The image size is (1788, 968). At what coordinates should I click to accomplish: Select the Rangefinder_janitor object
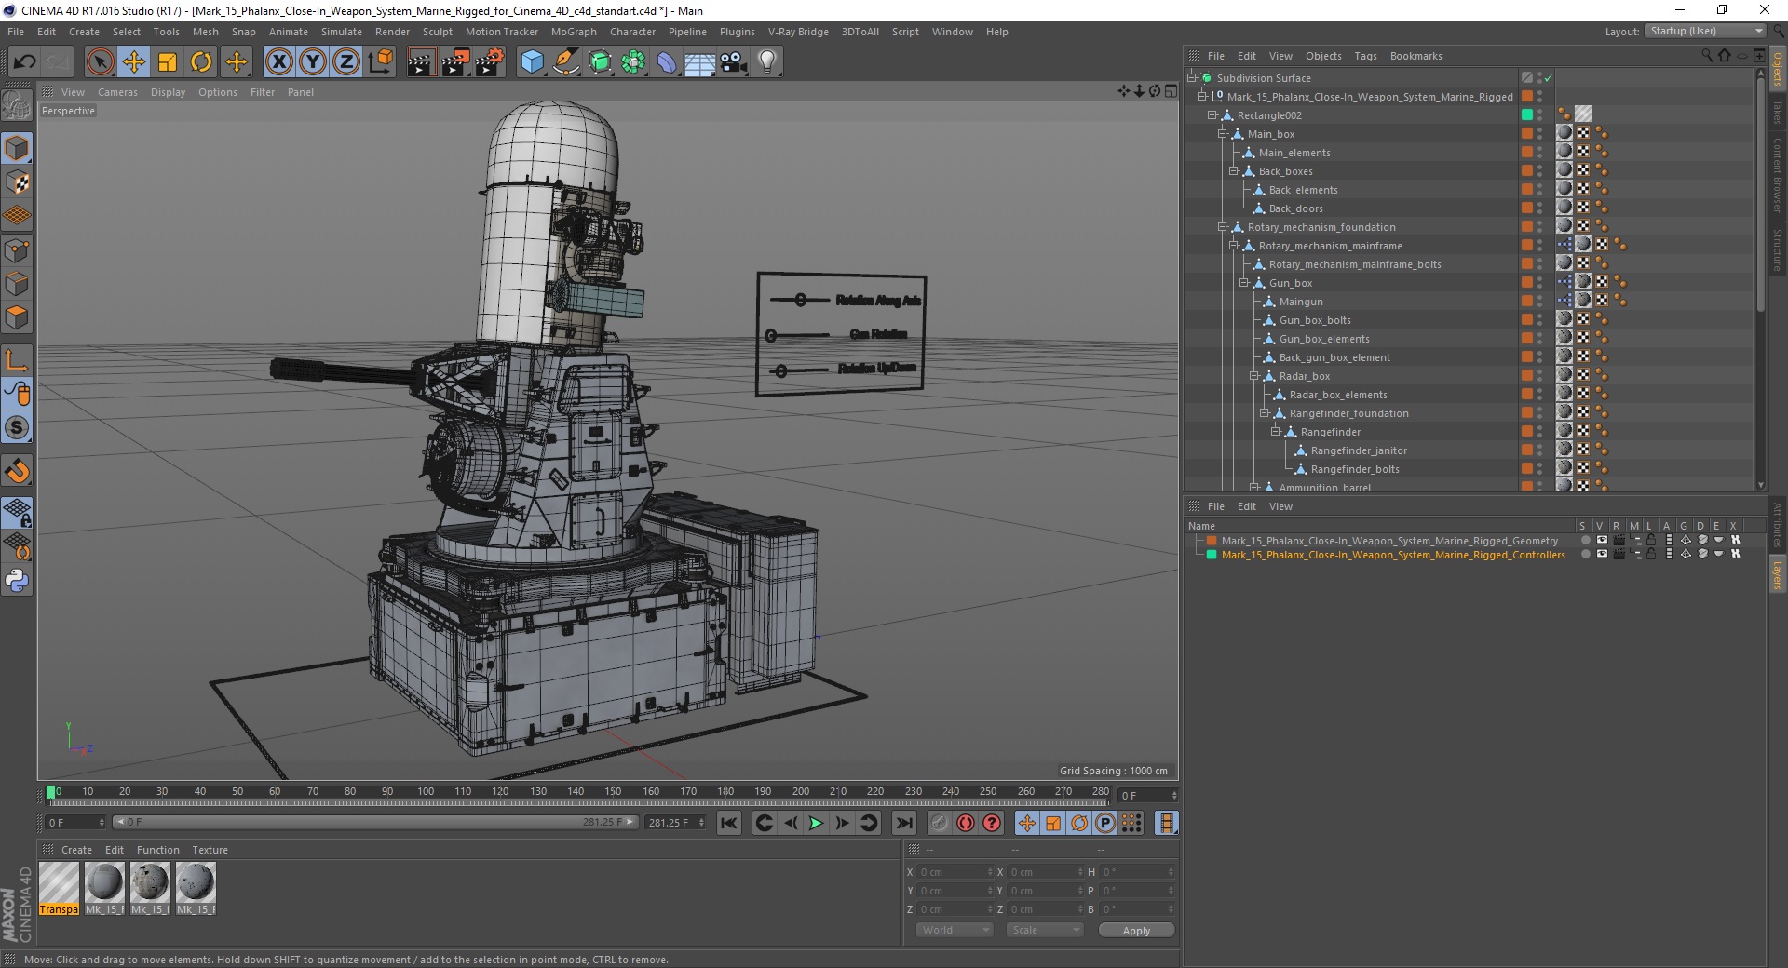pyautogui.click(x=1359, y=450)
